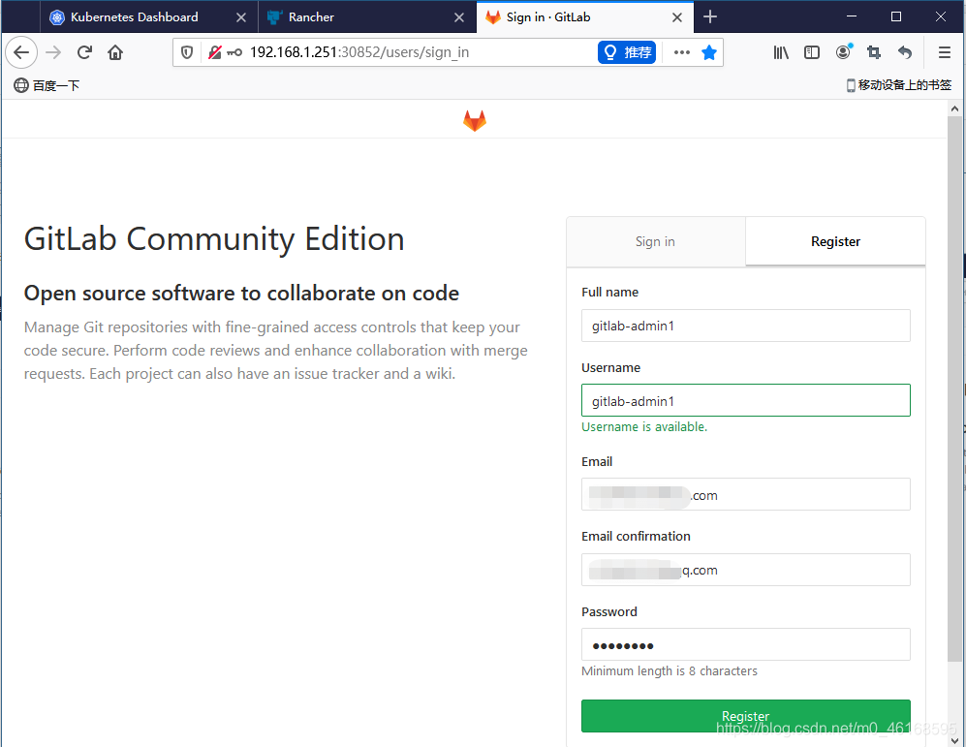
Task: Click the insecure connection lock icon
Action: (214, 52)
